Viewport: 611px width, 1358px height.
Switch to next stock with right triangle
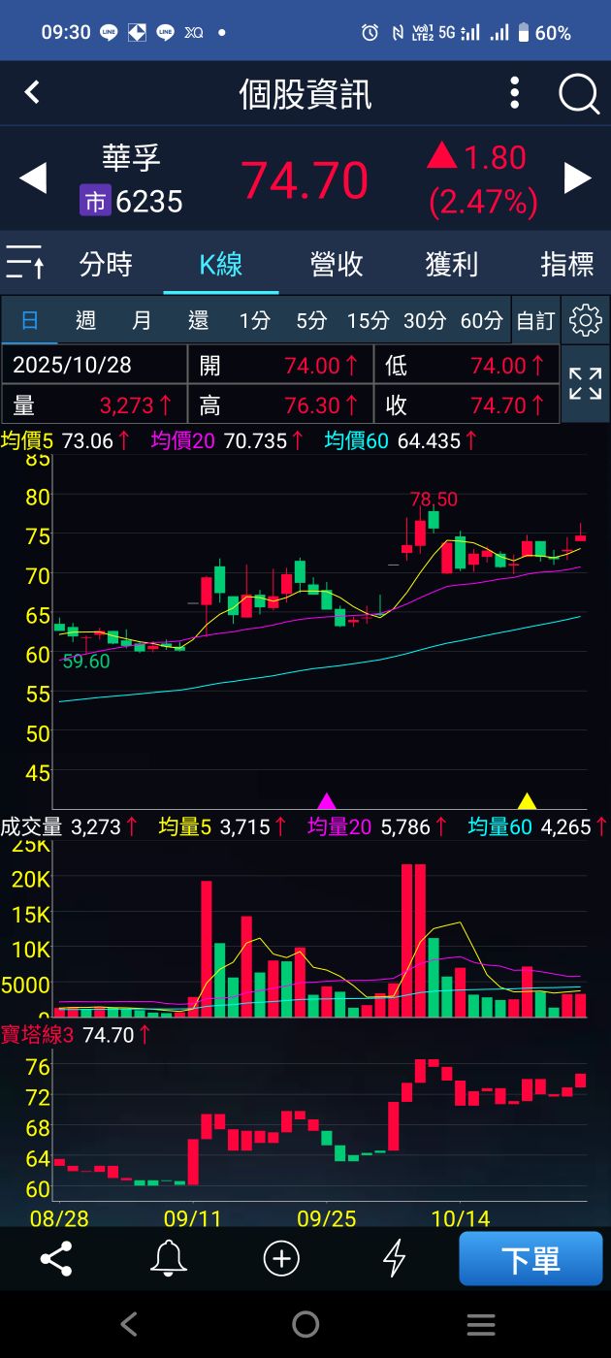(x=578, y=178)
